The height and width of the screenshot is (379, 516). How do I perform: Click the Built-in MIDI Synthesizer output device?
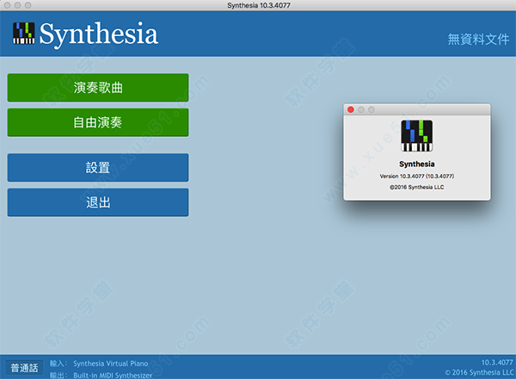click(113, 375)
